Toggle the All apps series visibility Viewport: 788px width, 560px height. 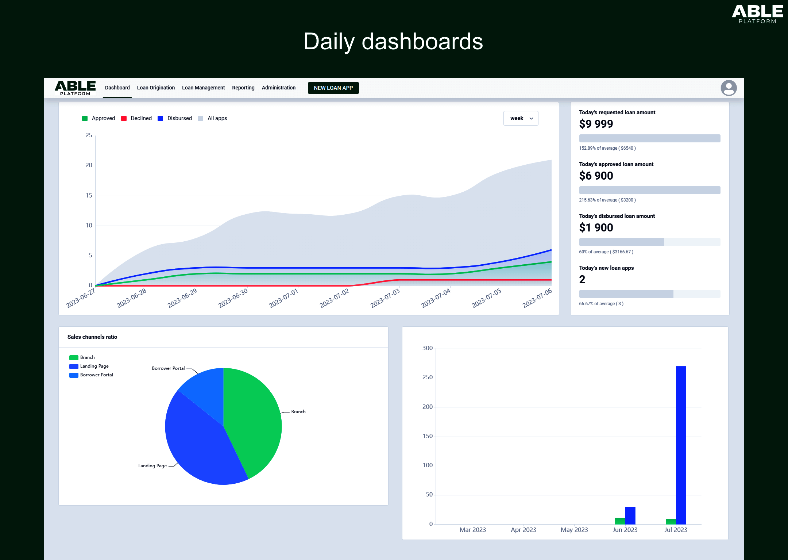(213, 118)
